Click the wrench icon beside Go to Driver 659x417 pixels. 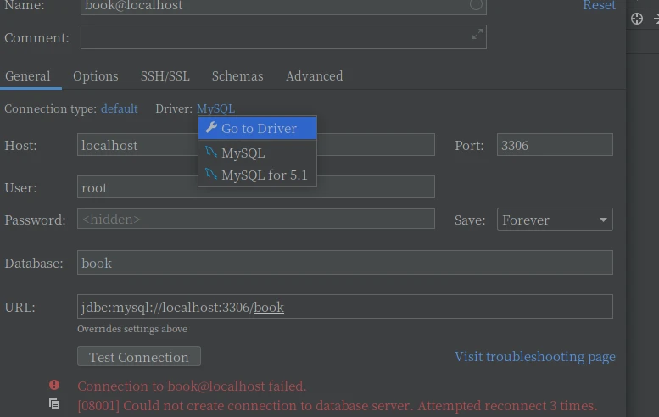tap(211, 128)
